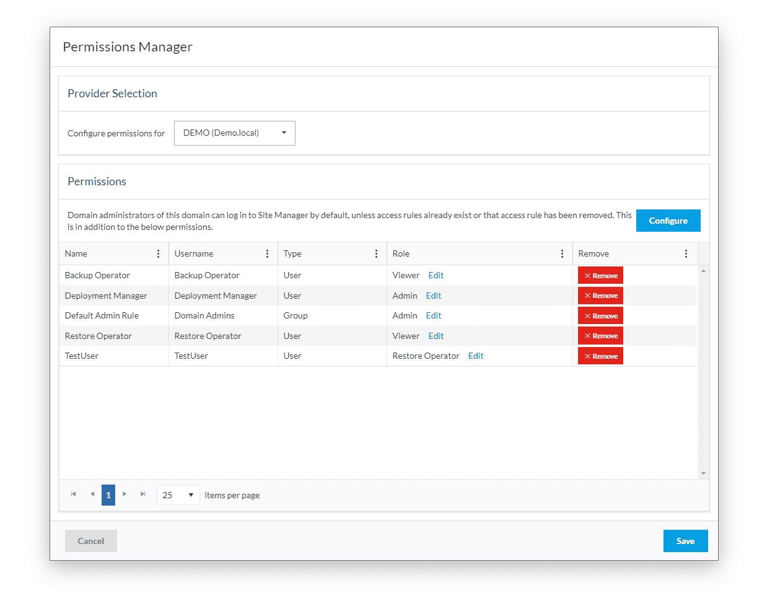762x593 pixels.
Task: Click the table scrollbar down arrow
Action: tap(703, 473)
